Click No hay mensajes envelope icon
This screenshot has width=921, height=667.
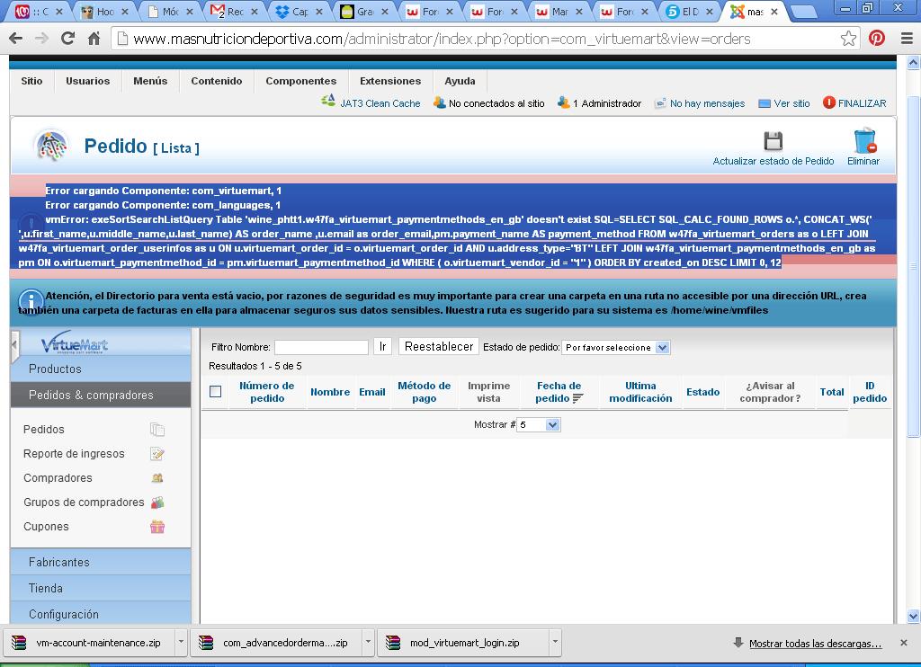660,103
